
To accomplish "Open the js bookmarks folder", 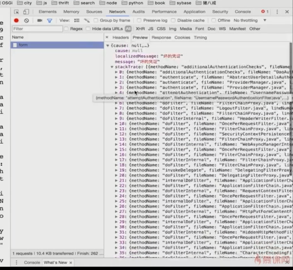I will click(41, 3).
